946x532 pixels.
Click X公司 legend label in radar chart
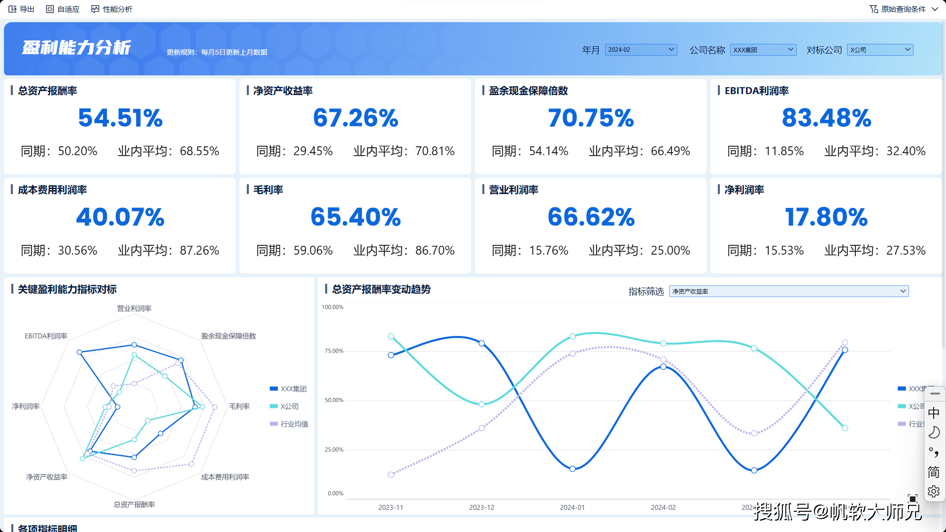(x=290, y=406)
